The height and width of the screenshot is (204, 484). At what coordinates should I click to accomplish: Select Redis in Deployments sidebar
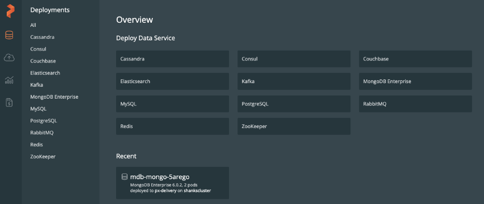36,145
